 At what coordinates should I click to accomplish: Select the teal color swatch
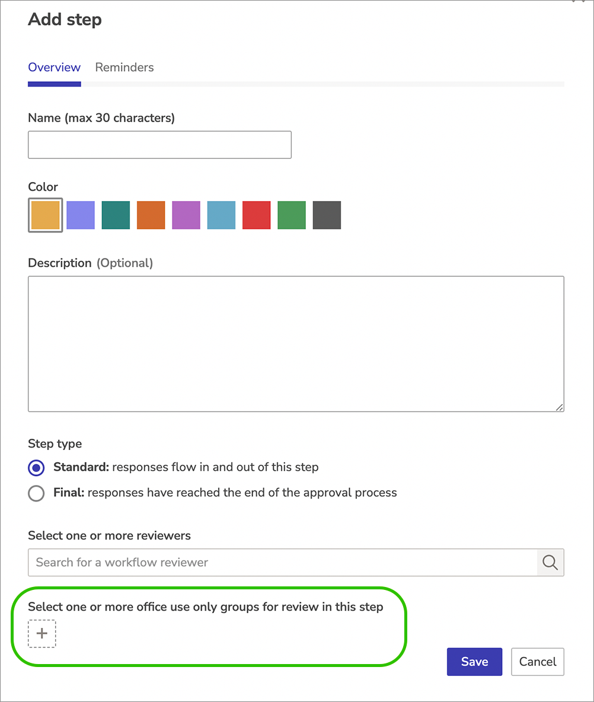(x=116, y=215)
